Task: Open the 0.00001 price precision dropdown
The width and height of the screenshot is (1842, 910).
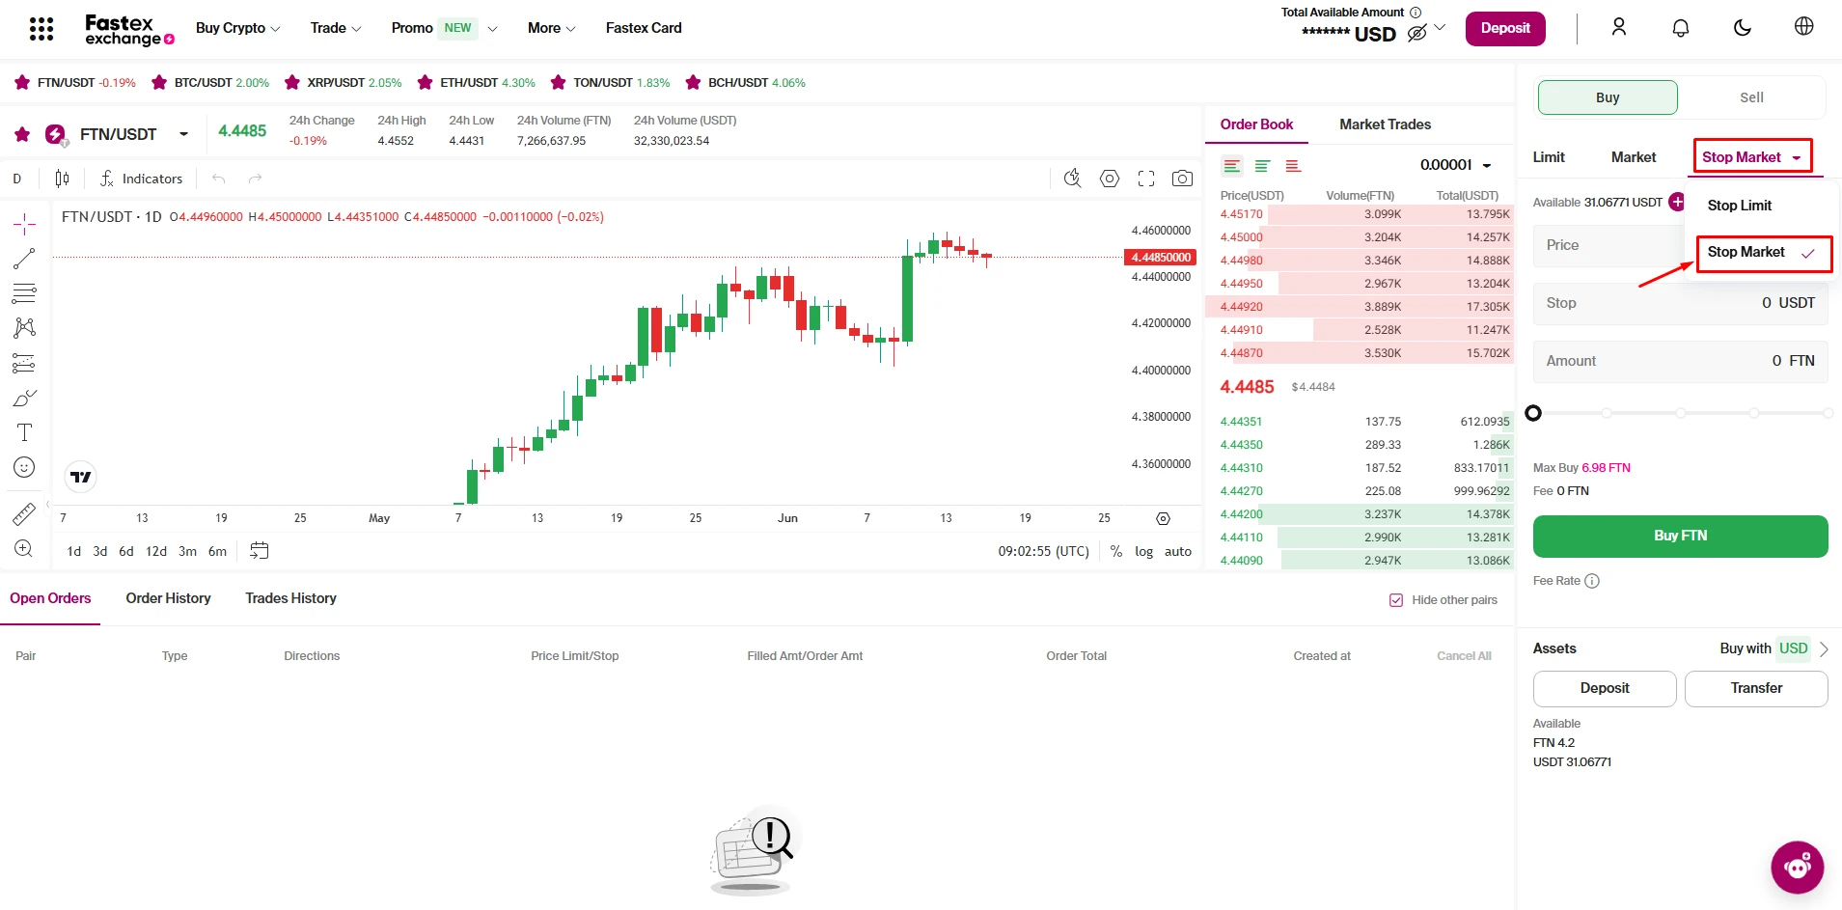Action: [1455, 165]
